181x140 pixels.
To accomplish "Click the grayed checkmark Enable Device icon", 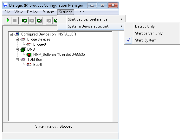I will coord(49,21).
